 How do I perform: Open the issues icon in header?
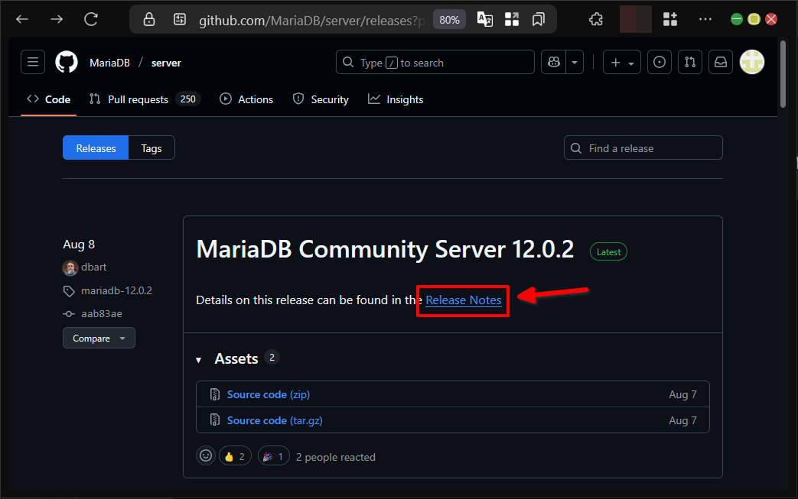coord(660,63)
